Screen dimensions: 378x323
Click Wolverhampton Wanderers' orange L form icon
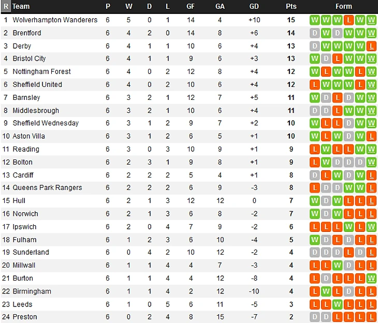(348, 20)
